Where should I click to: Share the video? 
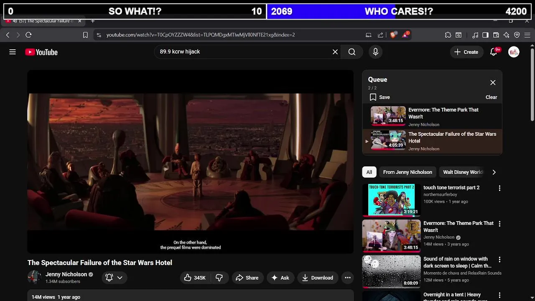[x=247, y=278]
